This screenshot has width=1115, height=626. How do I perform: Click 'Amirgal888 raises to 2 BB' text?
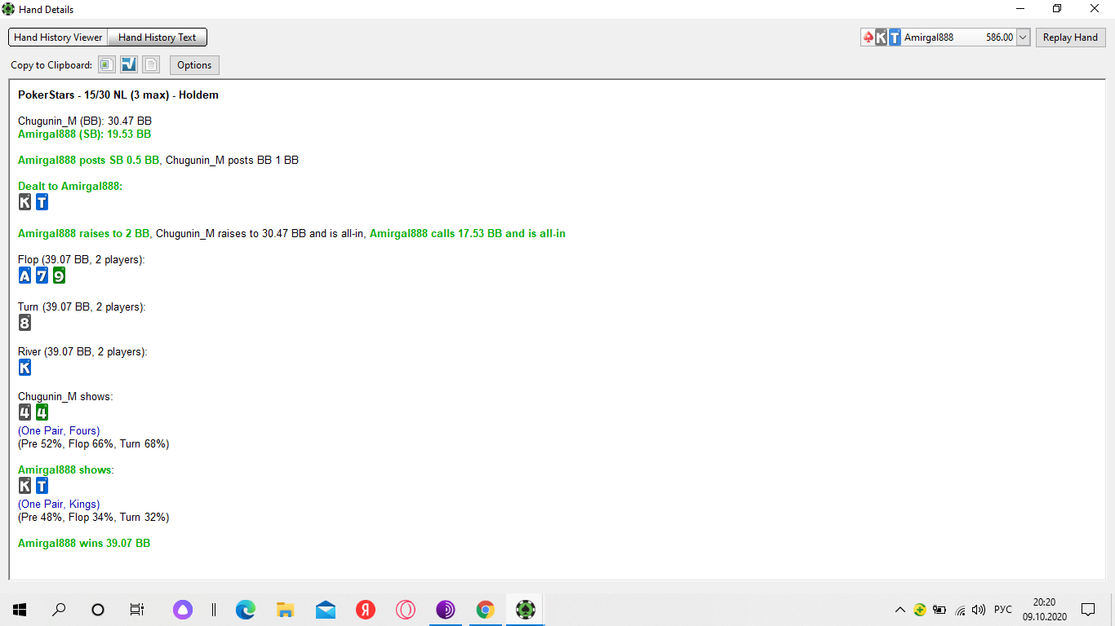pos(84,233)
